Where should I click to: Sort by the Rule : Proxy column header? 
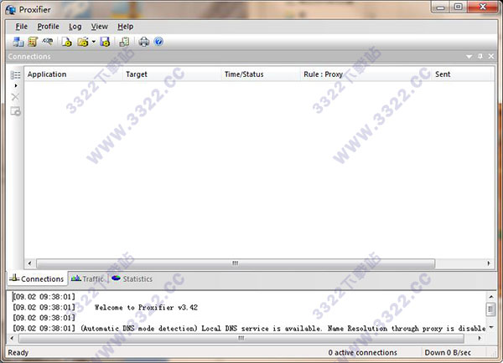[366, 74]
